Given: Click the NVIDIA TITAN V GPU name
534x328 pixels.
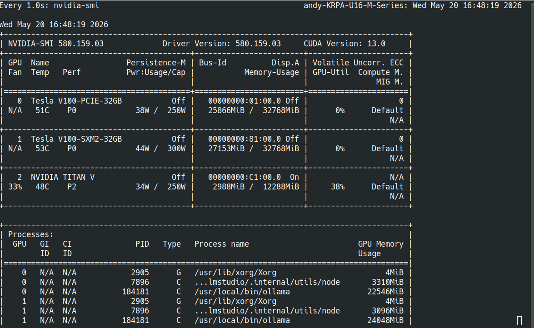Looking at the screenshot, I should coord(63,177).
